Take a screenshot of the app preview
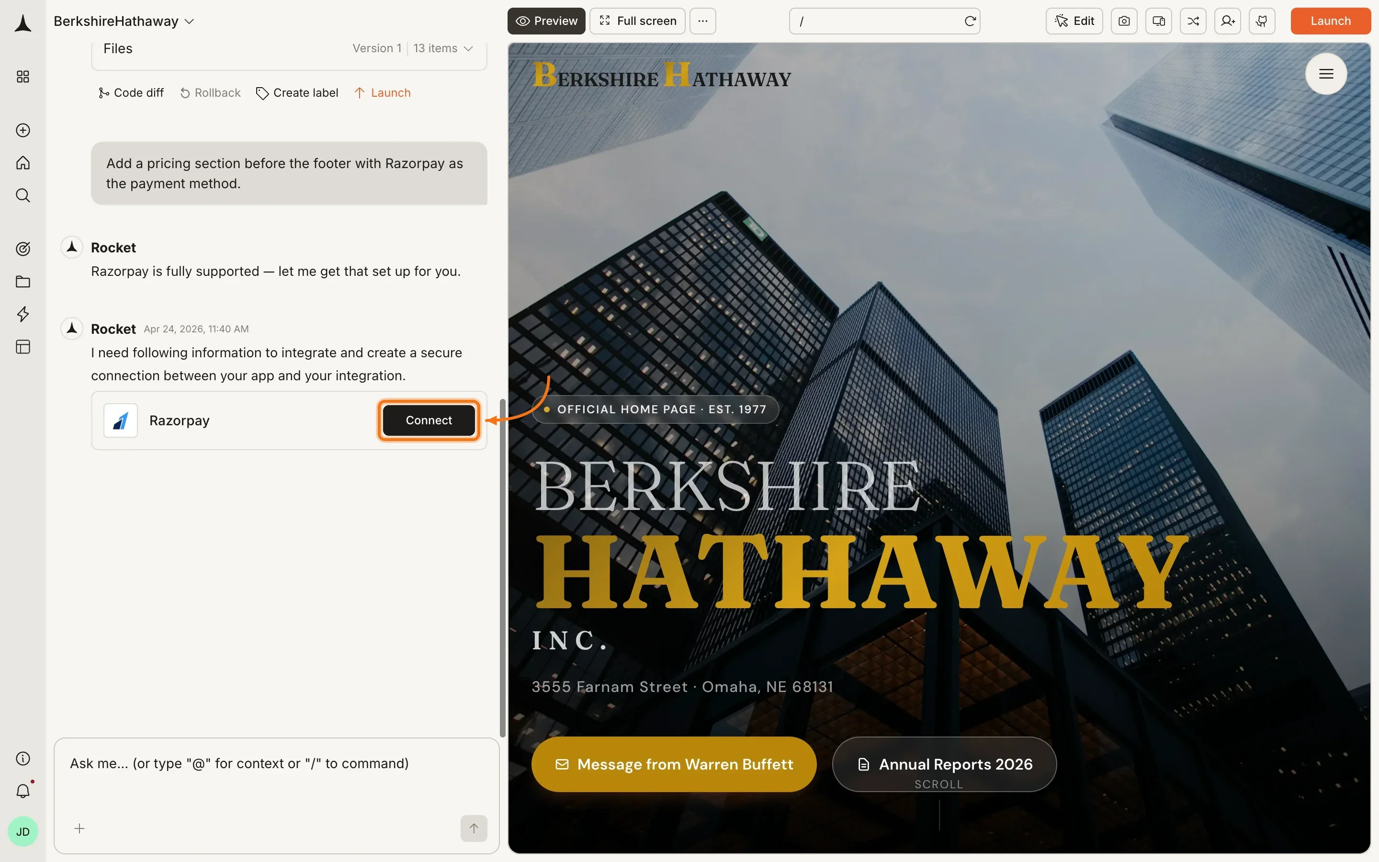The height and width of the screenshot is (862, 1379). click(x=1124, y=21)
